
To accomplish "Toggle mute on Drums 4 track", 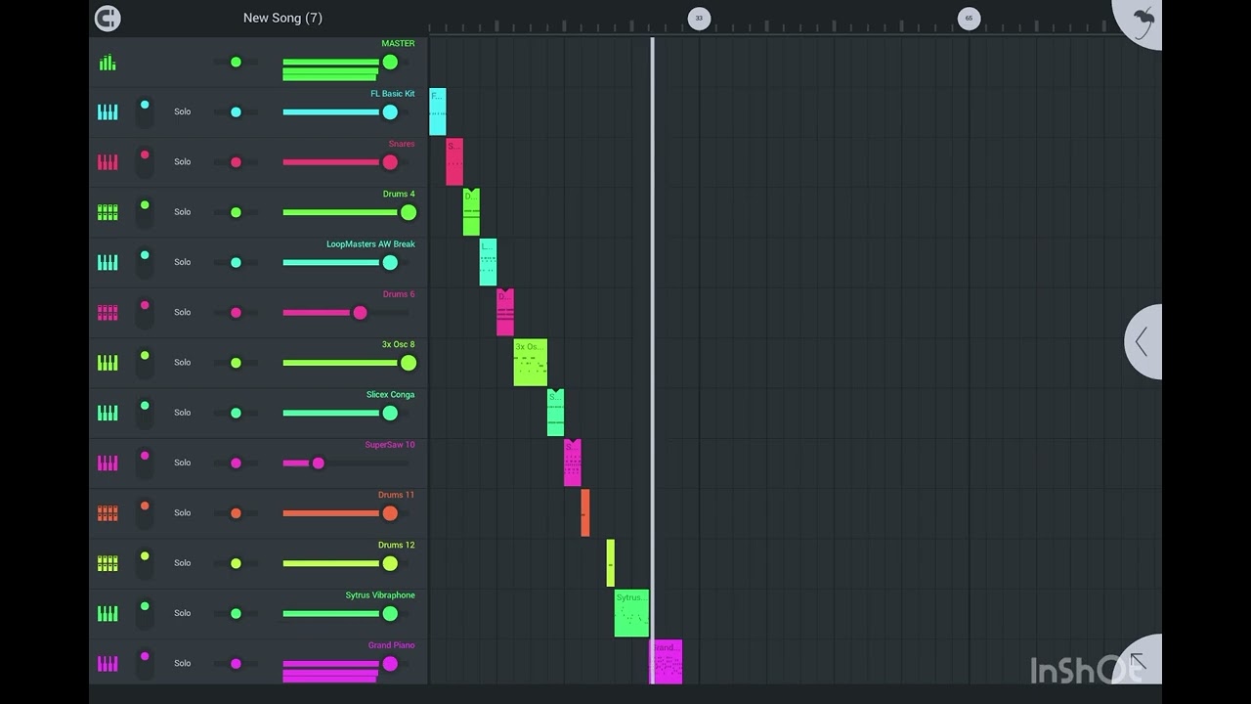I will click(145, 211).
